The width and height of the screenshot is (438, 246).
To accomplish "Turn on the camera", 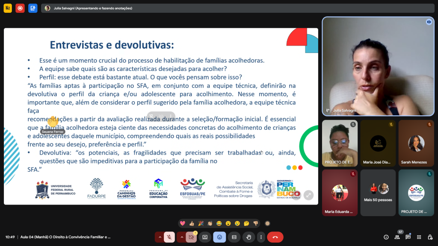I will (x=191, y=237).
